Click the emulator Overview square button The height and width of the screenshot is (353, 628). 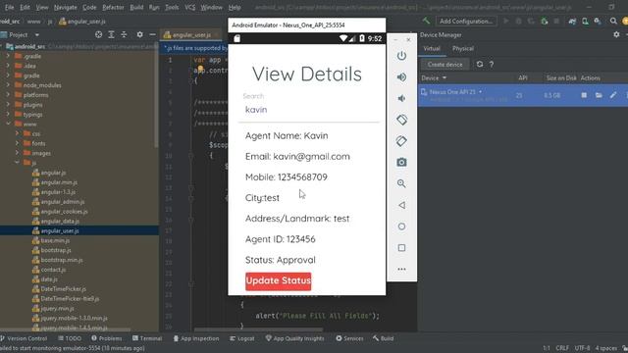(401, 248)
